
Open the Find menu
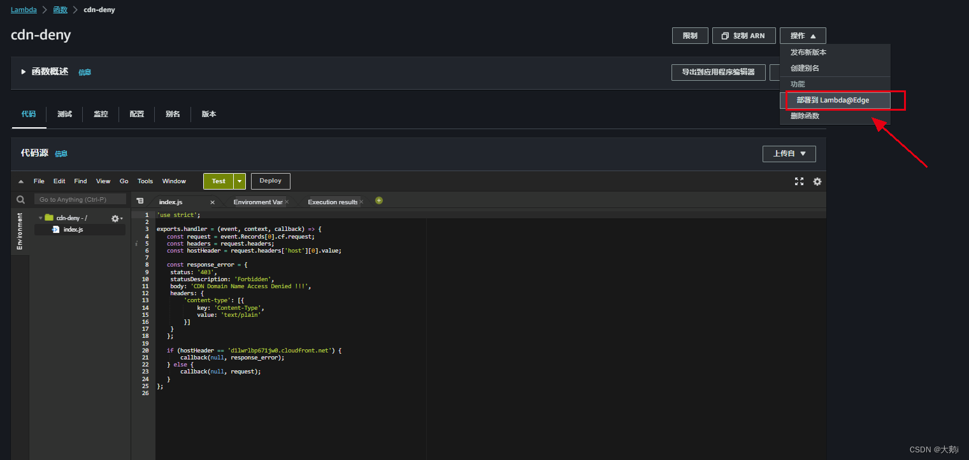point(80,181)
